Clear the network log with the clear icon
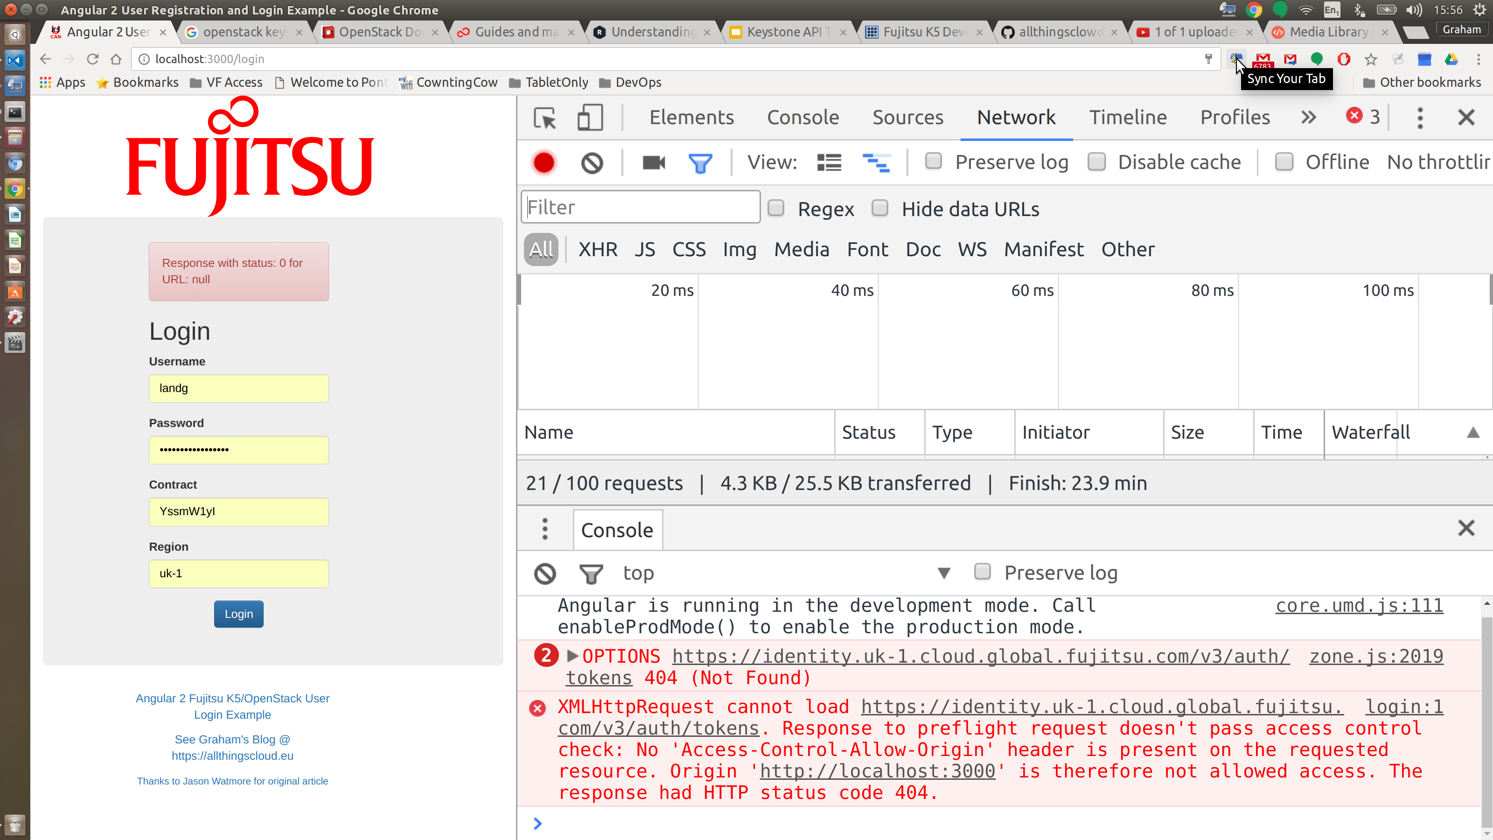 (592, 162)
